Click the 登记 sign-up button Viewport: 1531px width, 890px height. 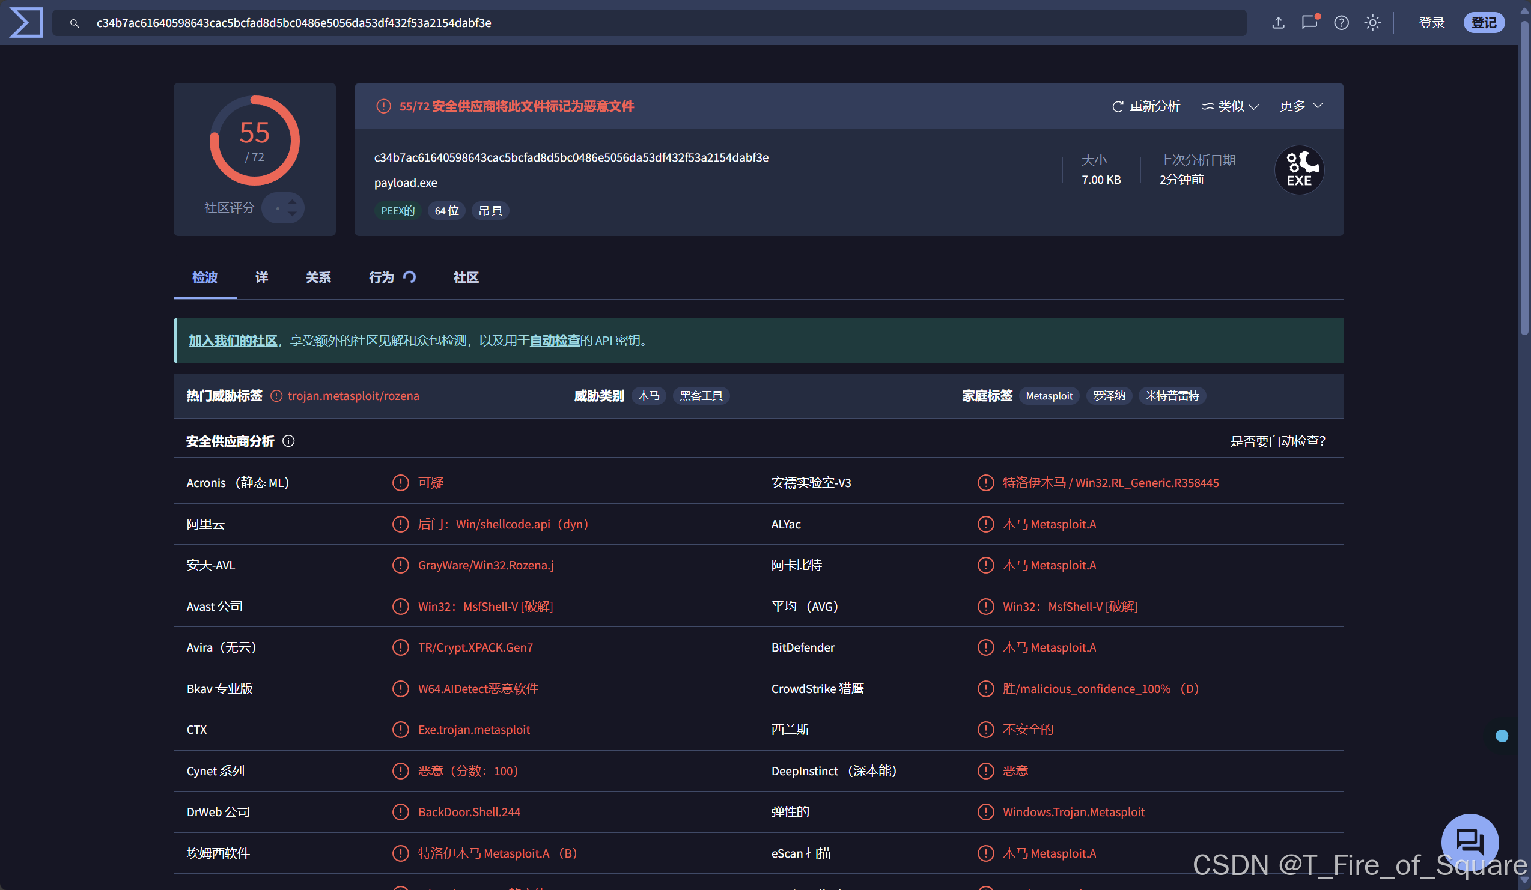1483,23
